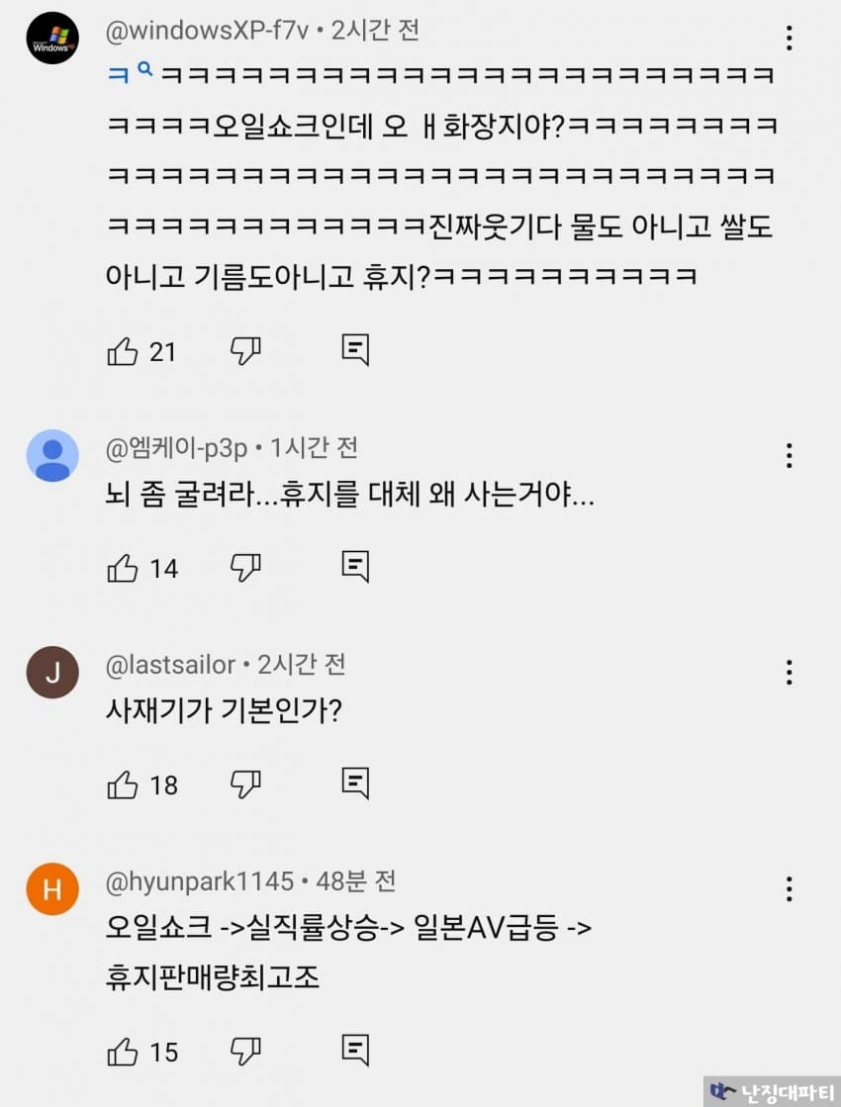This screenshot has width=841, height=1107.
Task: Open the brown J profile avatar
Action: pyautogui.click(x=52, y=673)
